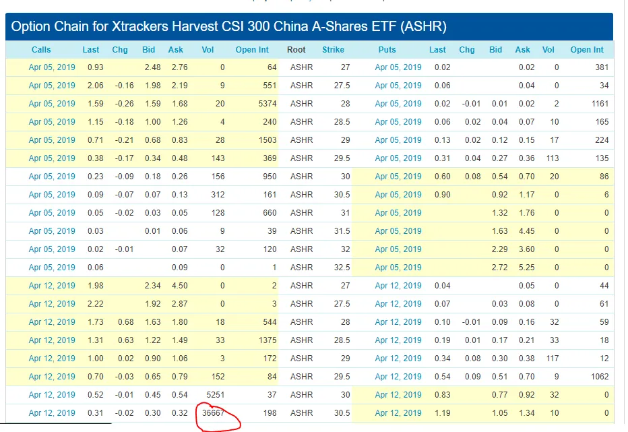Select the 1161 put open interest cell
The height and width of the screenshot is (432, 628).
point(600,104)
